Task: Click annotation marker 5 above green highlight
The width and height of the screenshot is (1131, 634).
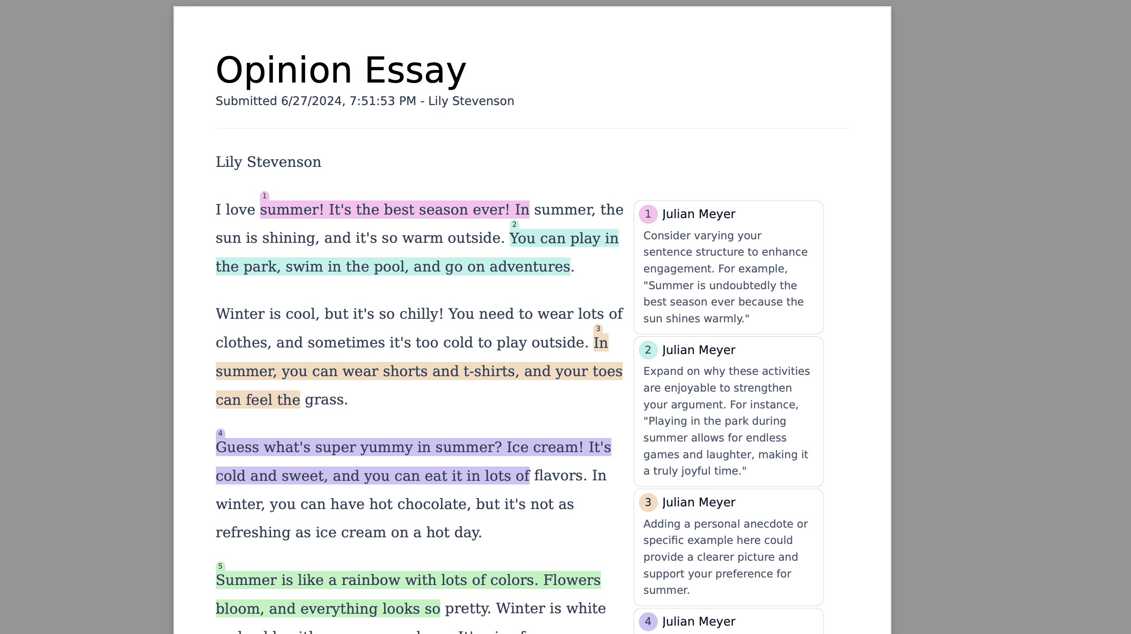Action: (x=220, y=566)
